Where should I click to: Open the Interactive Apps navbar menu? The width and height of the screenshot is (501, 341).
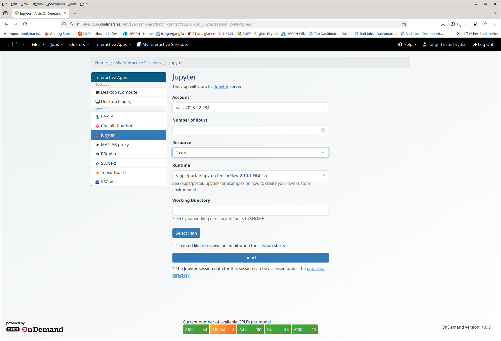point(113,44)
